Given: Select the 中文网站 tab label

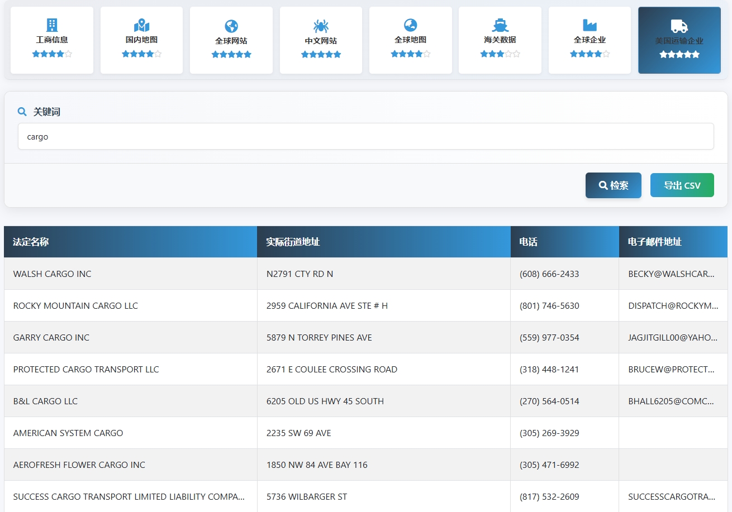Looking at the screenshot, I should tap(321, 41).
